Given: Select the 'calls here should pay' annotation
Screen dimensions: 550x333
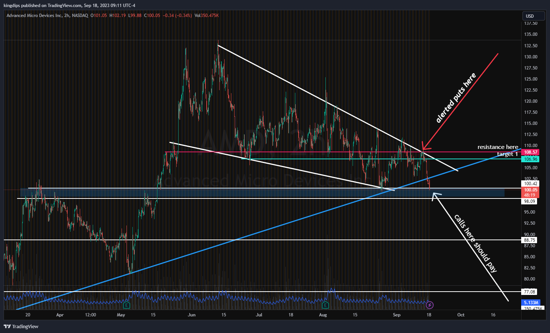Looking at the screenshot, I should point(475,243).
